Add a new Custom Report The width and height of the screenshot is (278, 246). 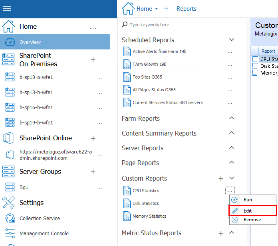pos(221,179)
